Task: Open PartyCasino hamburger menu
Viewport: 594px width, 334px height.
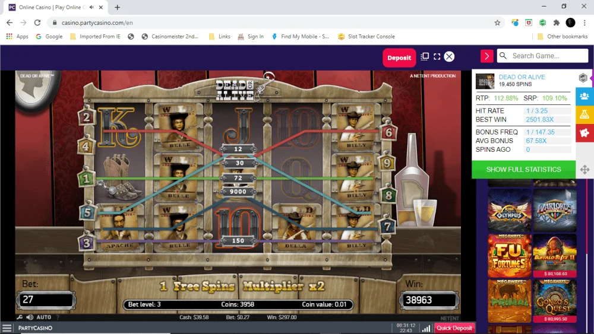Action: pyautogui.click(x=7, y=328)
